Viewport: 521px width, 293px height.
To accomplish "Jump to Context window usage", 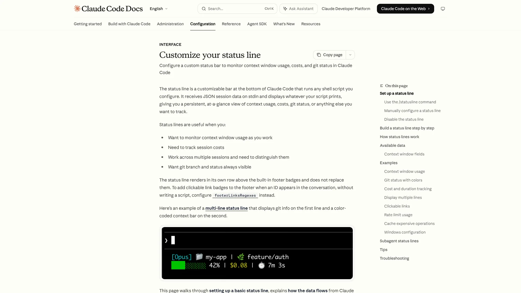I will (x=404, y=171).
